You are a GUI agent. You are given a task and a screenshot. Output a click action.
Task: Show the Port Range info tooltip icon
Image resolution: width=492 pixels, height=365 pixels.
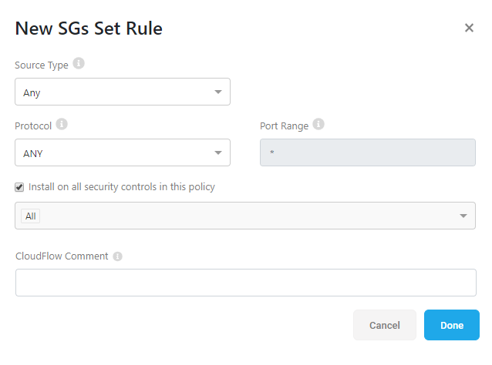click(x=318, y=124)
